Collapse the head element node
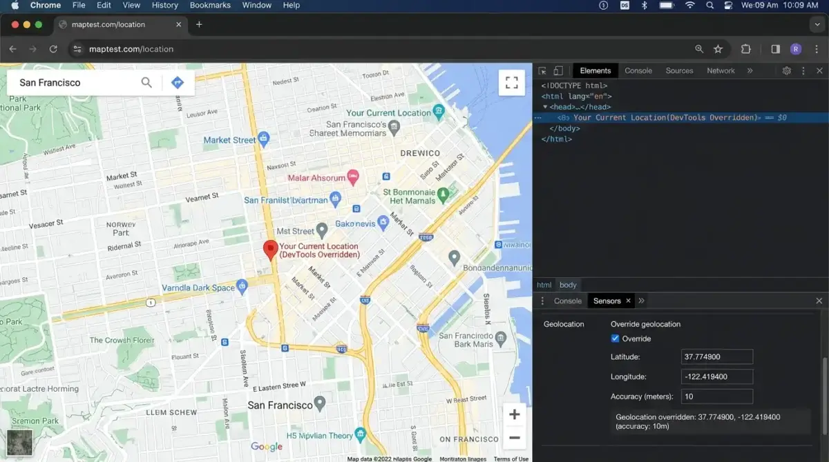829x462 pixels. point(545,108)
